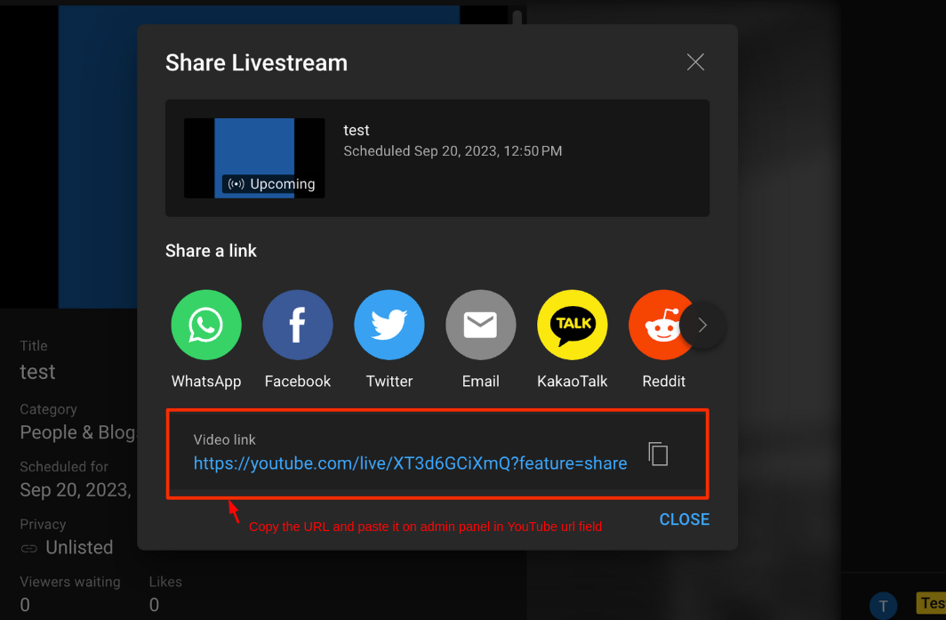Show more share options with the right arrow

pos(702,326)
